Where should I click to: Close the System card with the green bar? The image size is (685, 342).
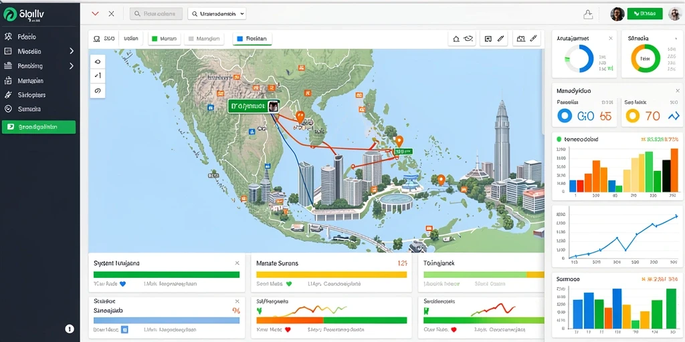[237, 263]
